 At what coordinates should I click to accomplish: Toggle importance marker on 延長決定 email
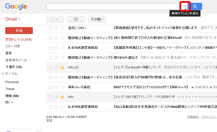tap(62, 77)
